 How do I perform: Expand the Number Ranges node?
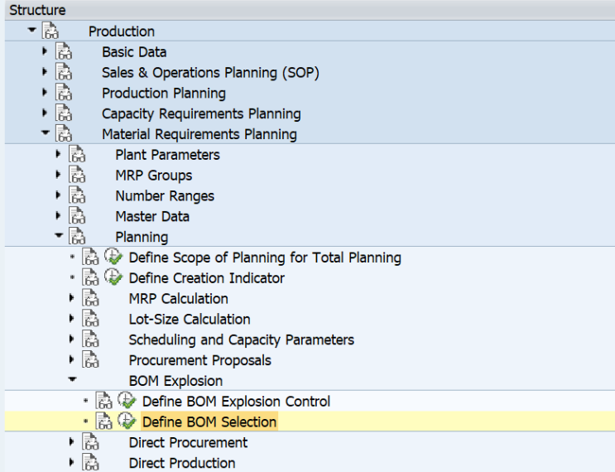tap(58, 195)
